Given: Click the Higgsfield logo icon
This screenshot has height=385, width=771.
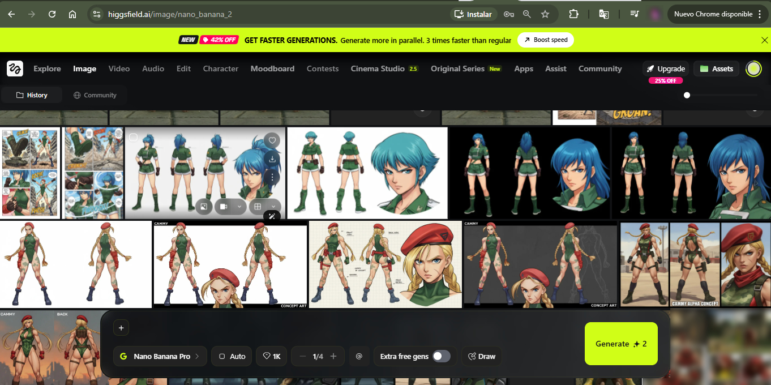Looking at the screenshot, I should pyautogui.click(x=15, y=69).
